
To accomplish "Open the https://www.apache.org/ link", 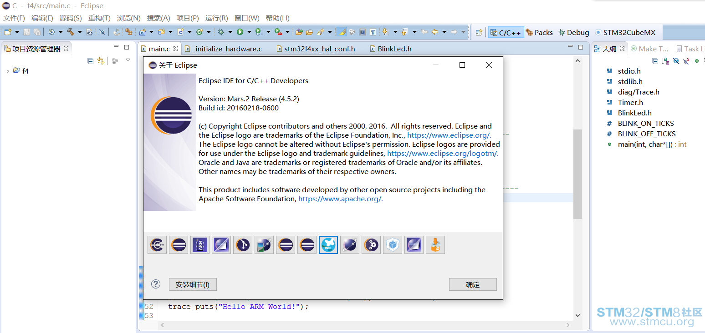I will click(x=341, y=199).
